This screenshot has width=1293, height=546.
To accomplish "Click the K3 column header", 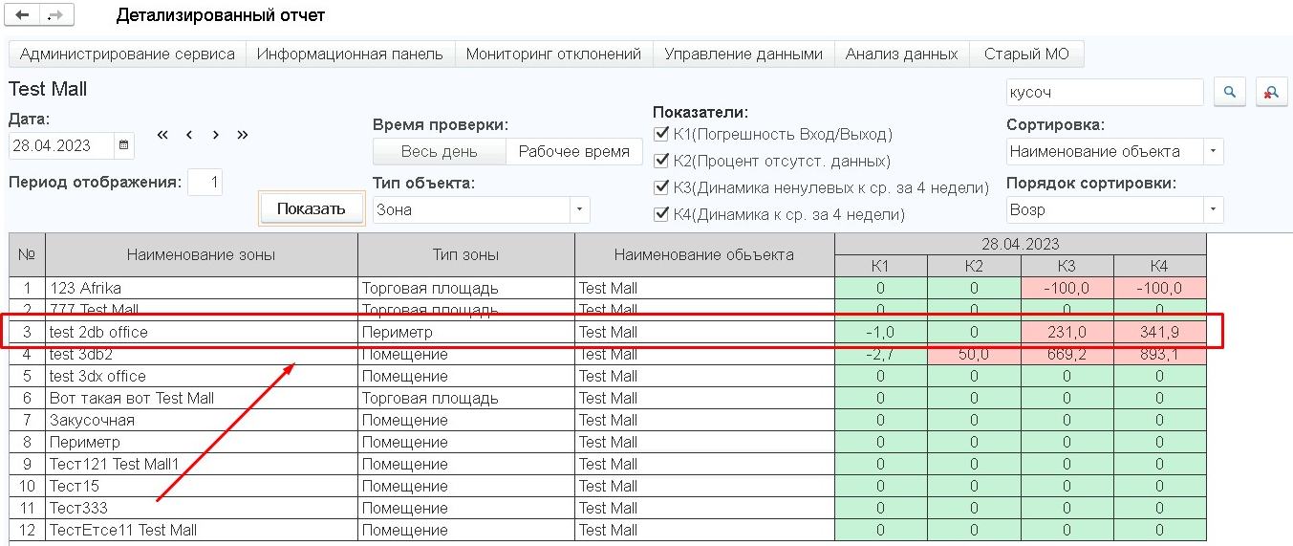I will point(1067,266).
